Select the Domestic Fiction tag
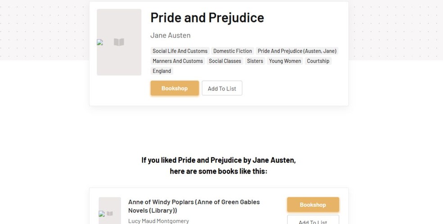 pyautogui.click(x=232, y=51)
